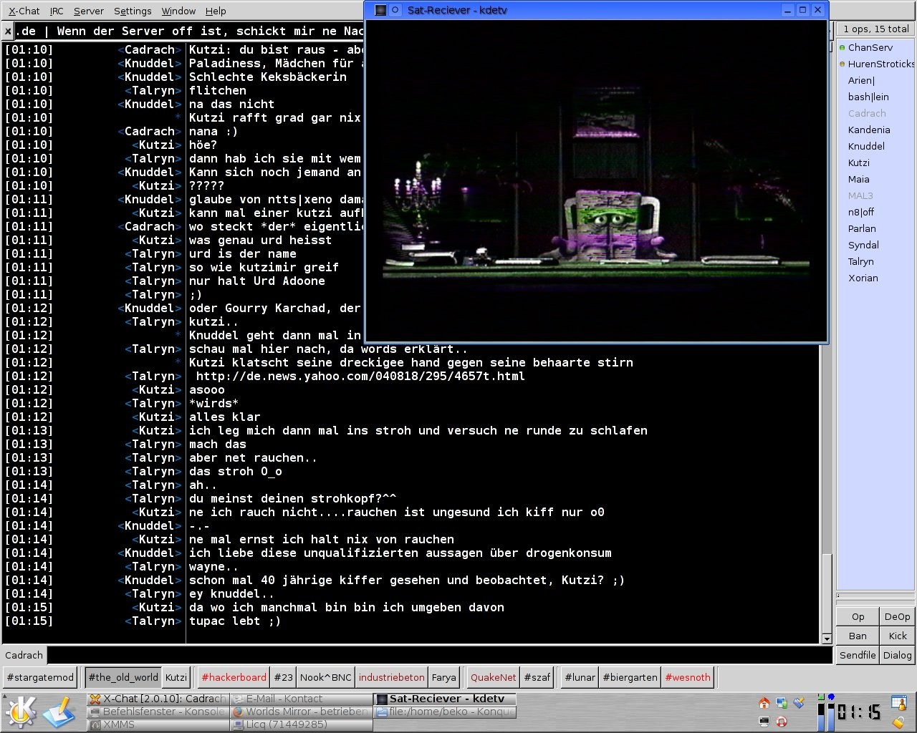The image size is (917, 733).
Task: Click the network monitors tray icon
Action: click(x=782, y=704)
